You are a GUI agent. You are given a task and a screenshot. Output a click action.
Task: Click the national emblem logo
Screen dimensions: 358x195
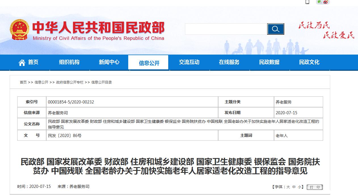pyautogui.click(x=19, y=30)
